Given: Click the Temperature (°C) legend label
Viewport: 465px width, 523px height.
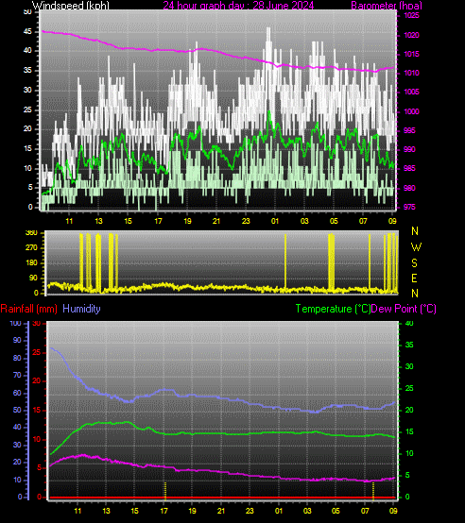Looking at the screenshot, I should (x=333, y=309).
